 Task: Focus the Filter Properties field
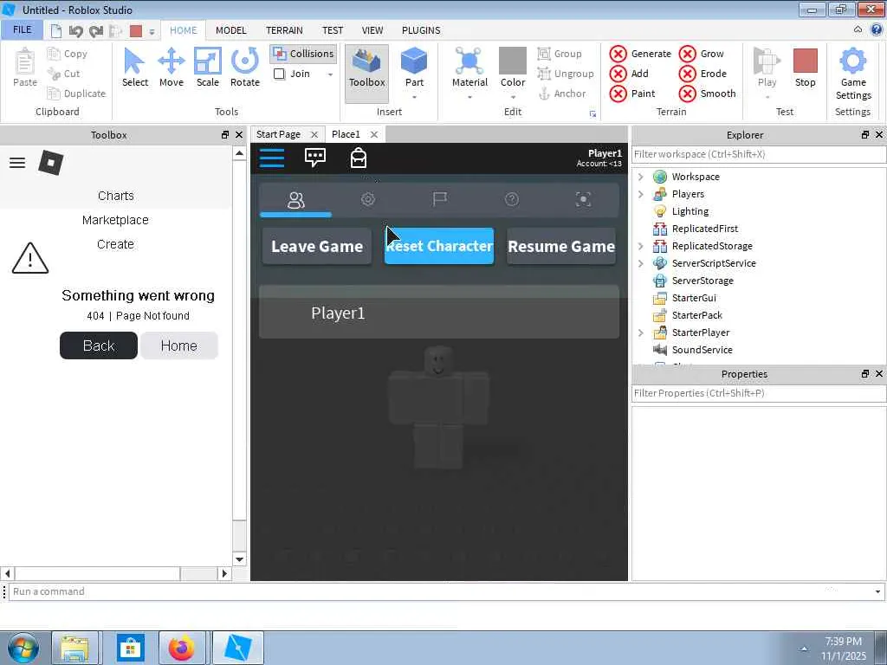(x=758, y=394)
